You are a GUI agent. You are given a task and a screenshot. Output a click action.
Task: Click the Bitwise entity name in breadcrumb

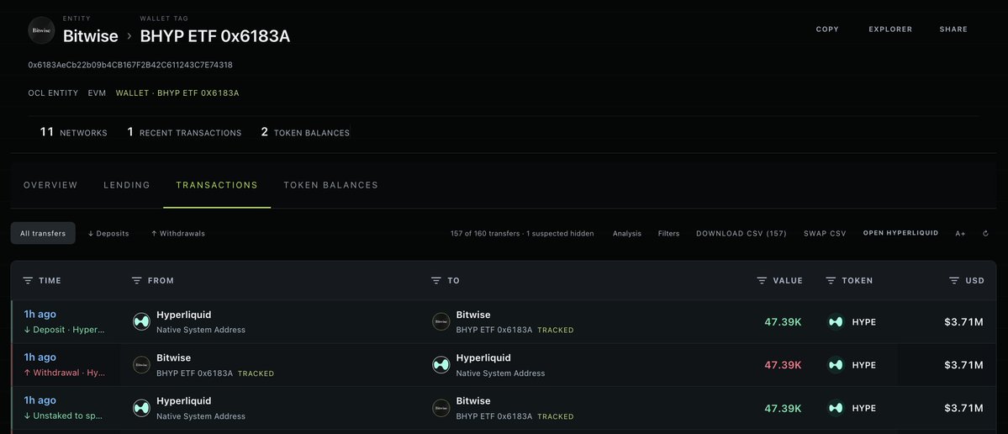[91, 37]
